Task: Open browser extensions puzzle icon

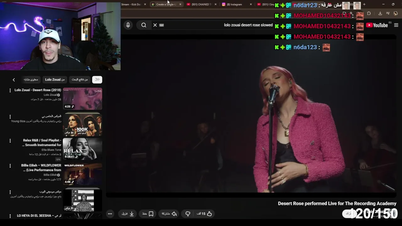Action: 369,13
